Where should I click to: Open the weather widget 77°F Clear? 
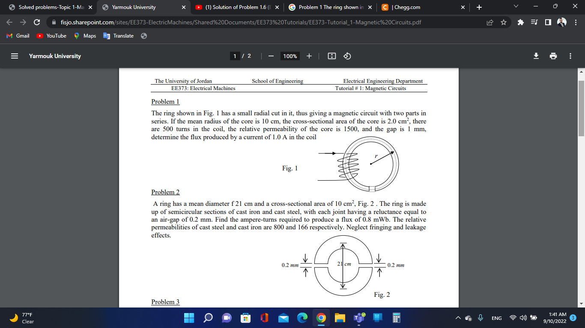click(21, 318)
